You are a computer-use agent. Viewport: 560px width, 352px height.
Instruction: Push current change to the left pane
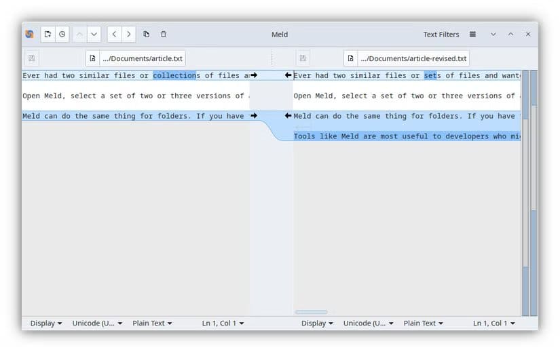[x=114, y=35]
